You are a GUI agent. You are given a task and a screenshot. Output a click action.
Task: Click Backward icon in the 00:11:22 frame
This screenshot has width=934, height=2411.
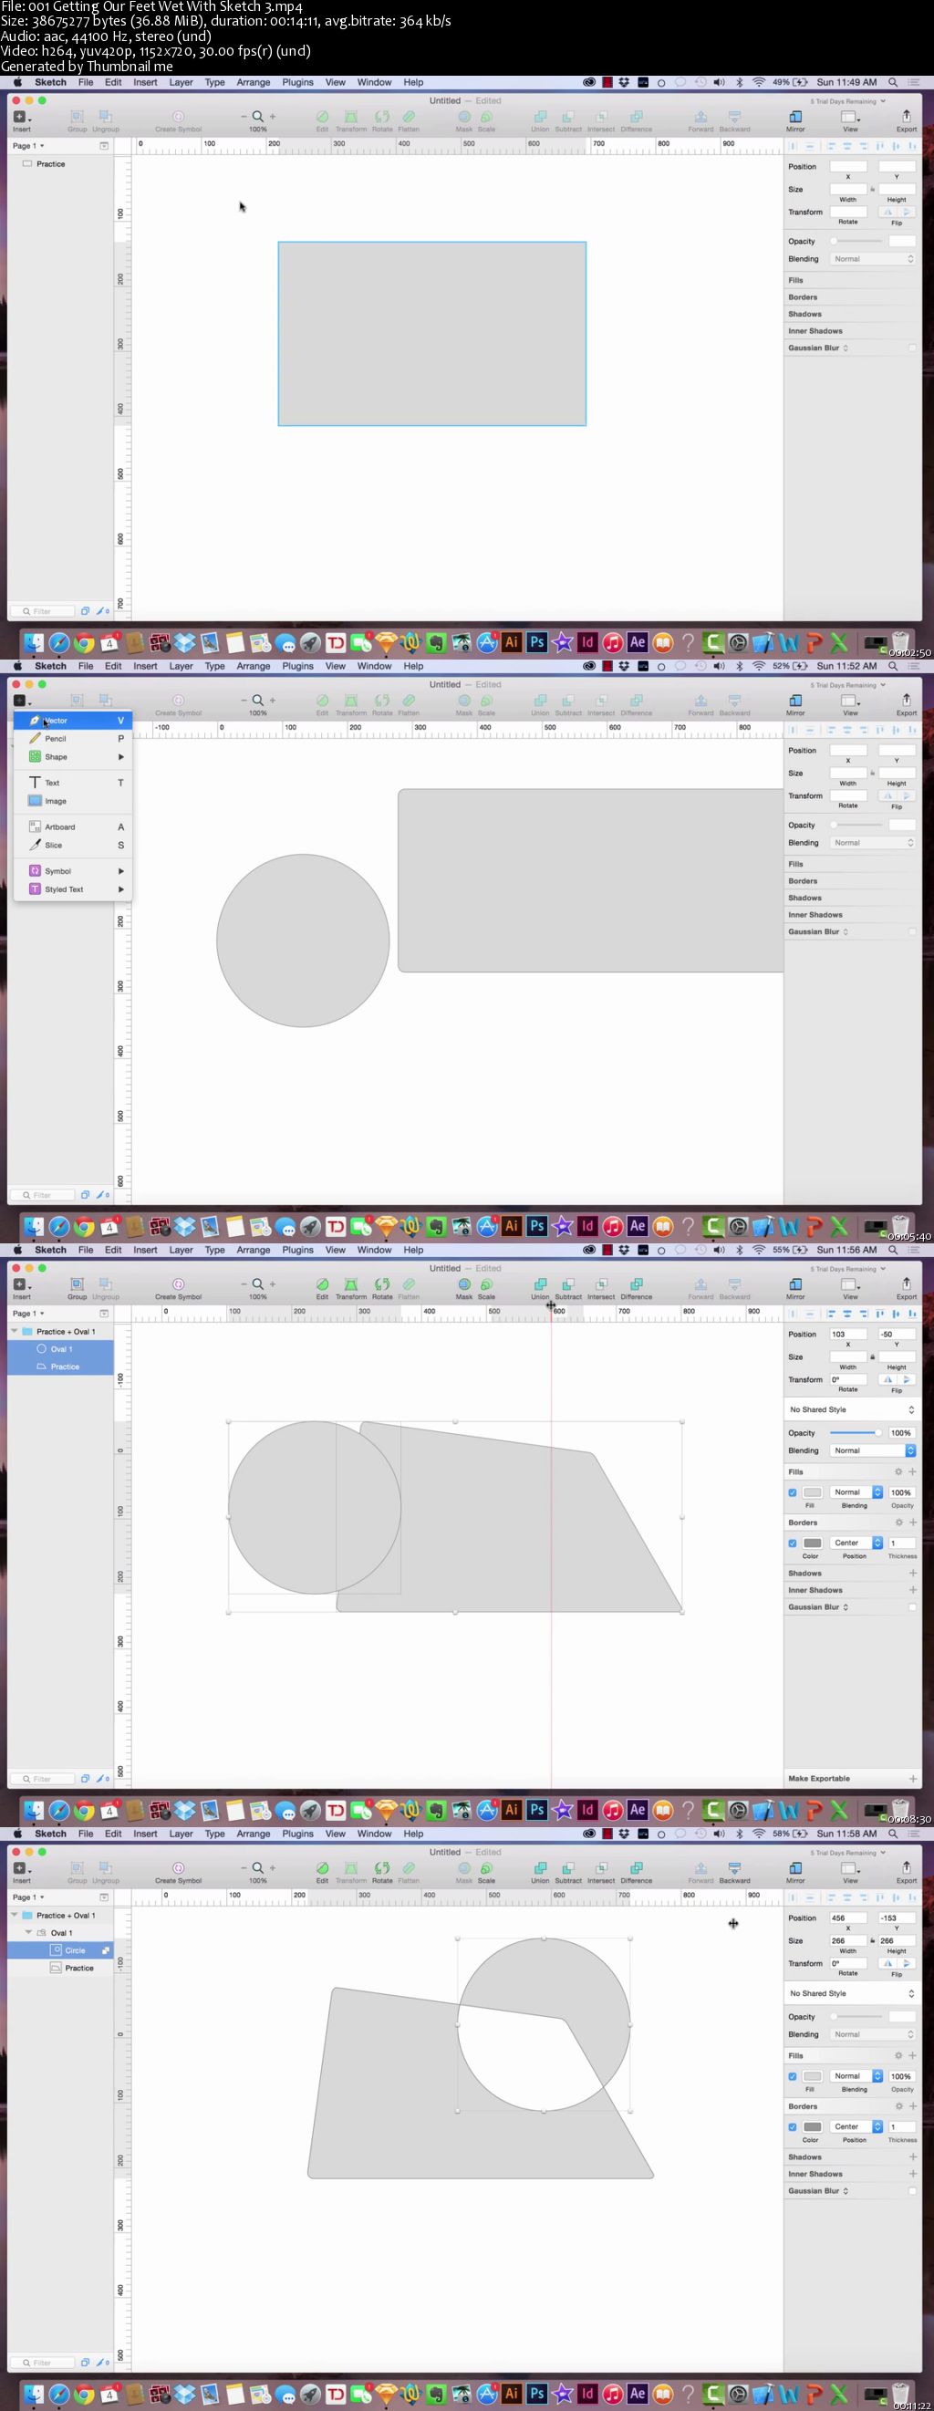click(734, 1868)
